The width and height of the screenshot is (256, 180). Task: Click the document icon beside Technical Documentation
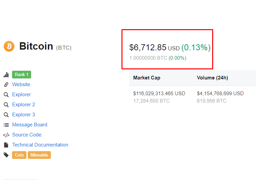tap(6, 145)
